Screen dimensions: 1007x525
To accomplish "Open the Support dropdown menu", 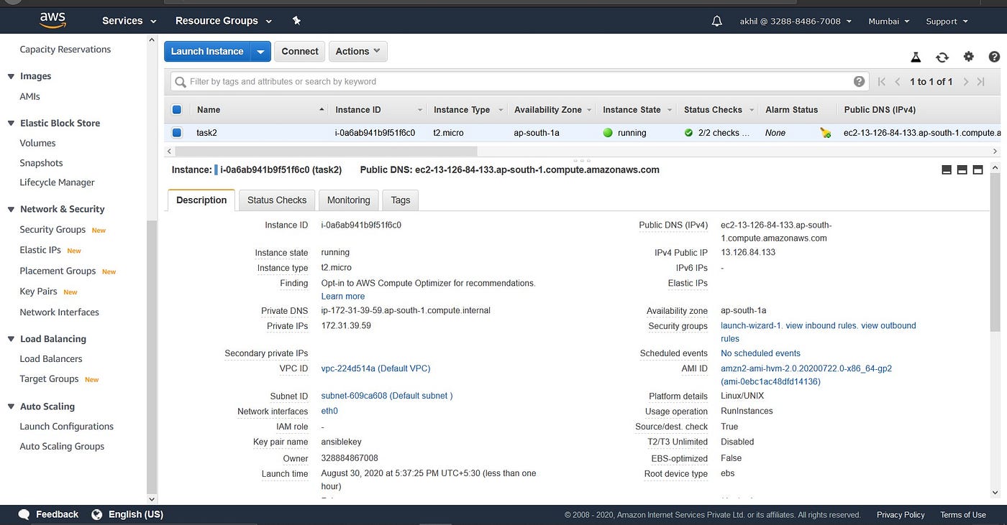I will (x=946, y=22).
